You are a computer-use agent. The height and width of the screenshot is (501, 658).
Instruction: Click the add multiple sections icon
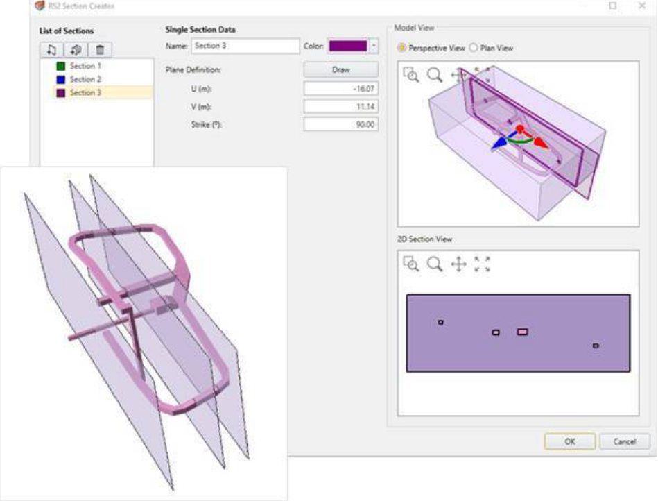pos(76,49)
